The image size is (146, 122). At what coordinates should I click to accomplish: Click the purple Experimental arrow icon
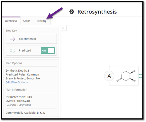[13, 39]
